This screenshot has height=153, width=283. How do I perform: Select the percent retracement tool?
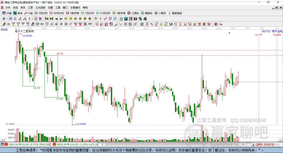(152, 24)
